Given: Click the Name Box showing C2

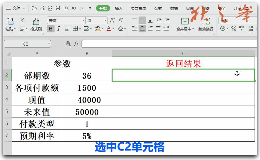Looking at the screenshot, I should point(26,44).
